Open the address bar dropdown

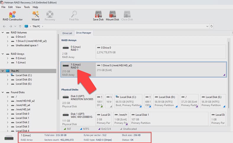(x=207, y=26)
